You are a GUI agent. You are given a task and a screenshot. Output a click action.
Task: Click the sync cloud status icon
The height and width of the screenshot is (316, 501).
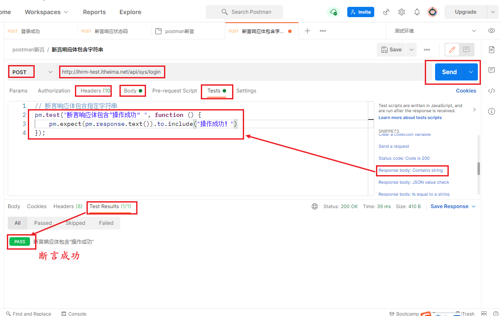click(x=334, y=12)
